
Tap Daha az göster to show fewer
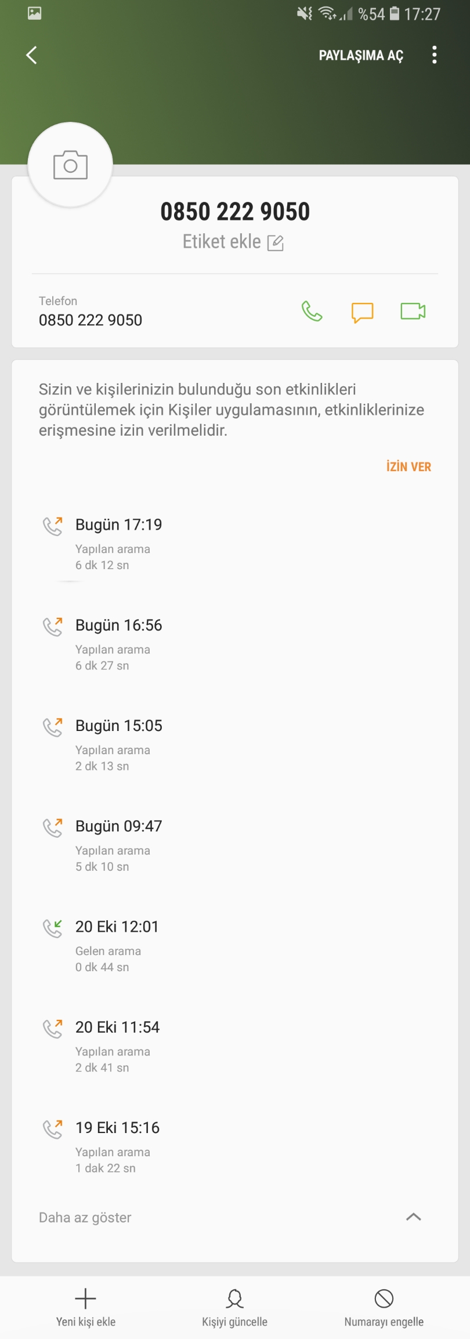[x=85, y=1217]
